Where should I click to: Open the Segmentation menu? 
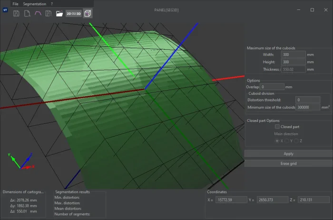34,3
